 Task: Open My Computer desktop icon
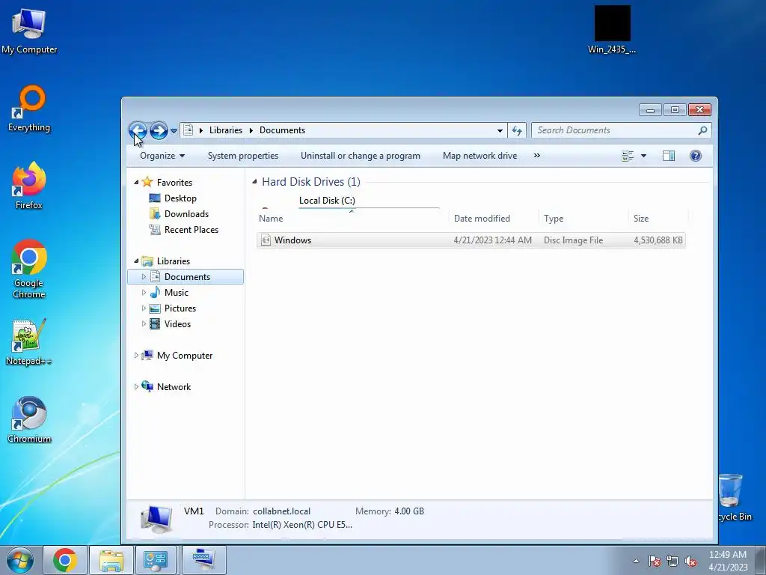pyautogui.click(x=29, y=30)
